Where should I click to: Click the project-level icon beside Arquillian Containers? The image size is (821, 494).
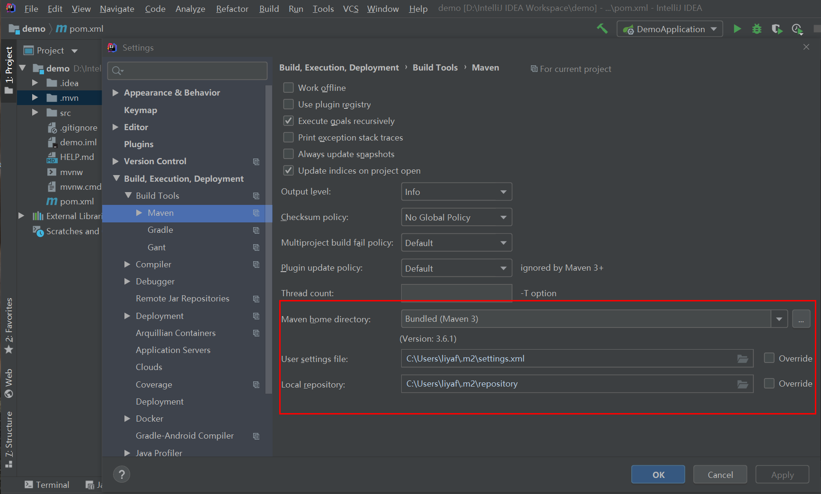256,333
